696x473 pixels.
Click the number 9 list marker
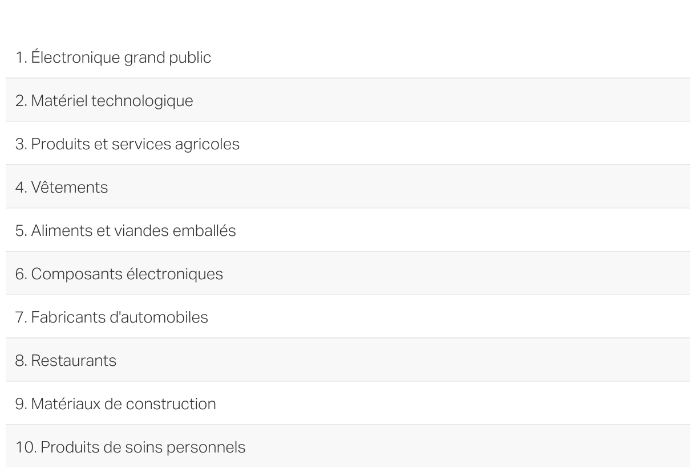click(x=21, y=405)
